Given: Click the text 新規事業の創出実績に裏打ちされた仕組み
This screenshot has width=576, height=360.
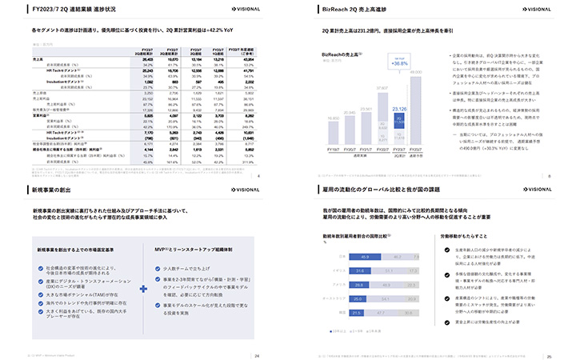Looking at the screenshot, I should (x=110, y=211).
